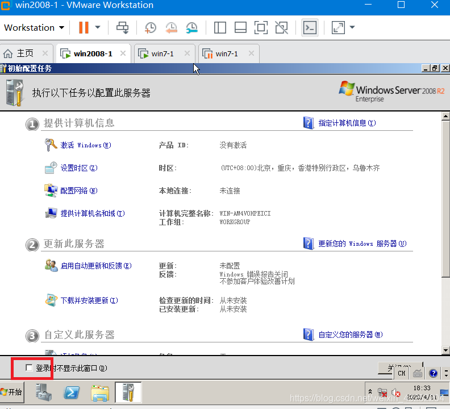Click the computer name WIN-AM4VOHPEICI
This screenshot has width=450, height=409.
point(245,213)
